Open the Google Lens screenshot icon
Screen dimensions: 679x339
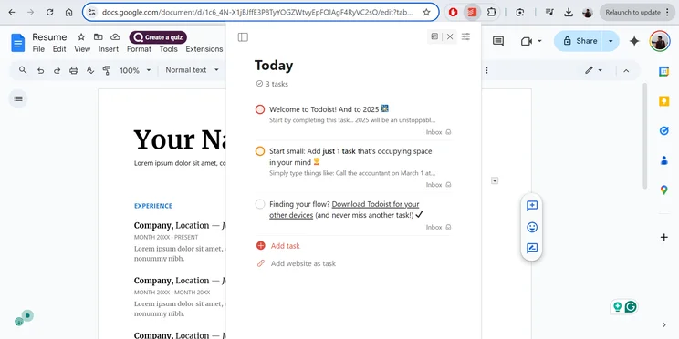pos(520,12)
